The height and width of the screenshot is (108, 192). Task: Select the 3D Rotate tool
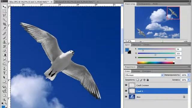[4, 87]
